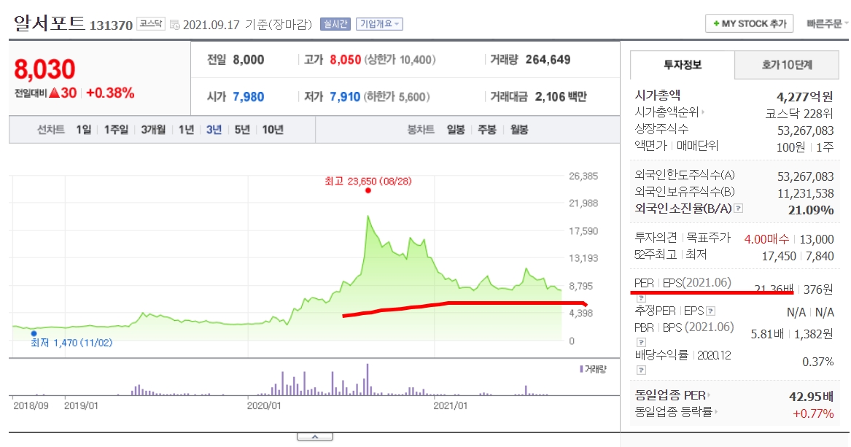
Task: Switch to the 투자정보 tab
Action: click(683, 65)
